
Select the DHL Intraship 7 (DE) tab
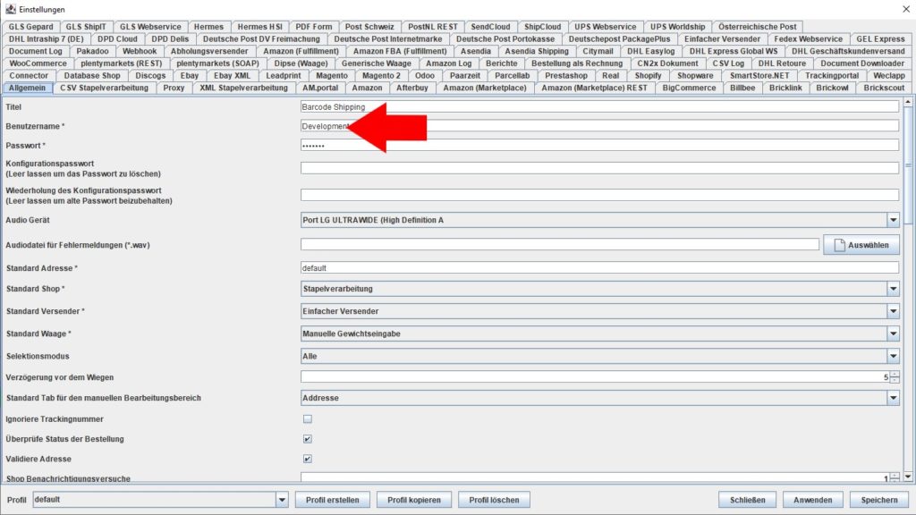point(47,38)
